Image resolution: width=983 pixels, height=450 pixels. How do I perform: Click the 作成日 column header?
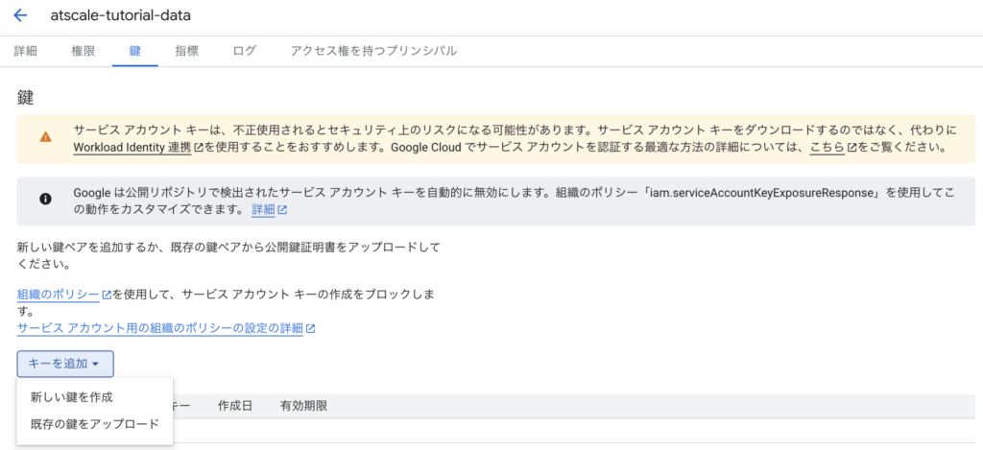coord(235,406)
